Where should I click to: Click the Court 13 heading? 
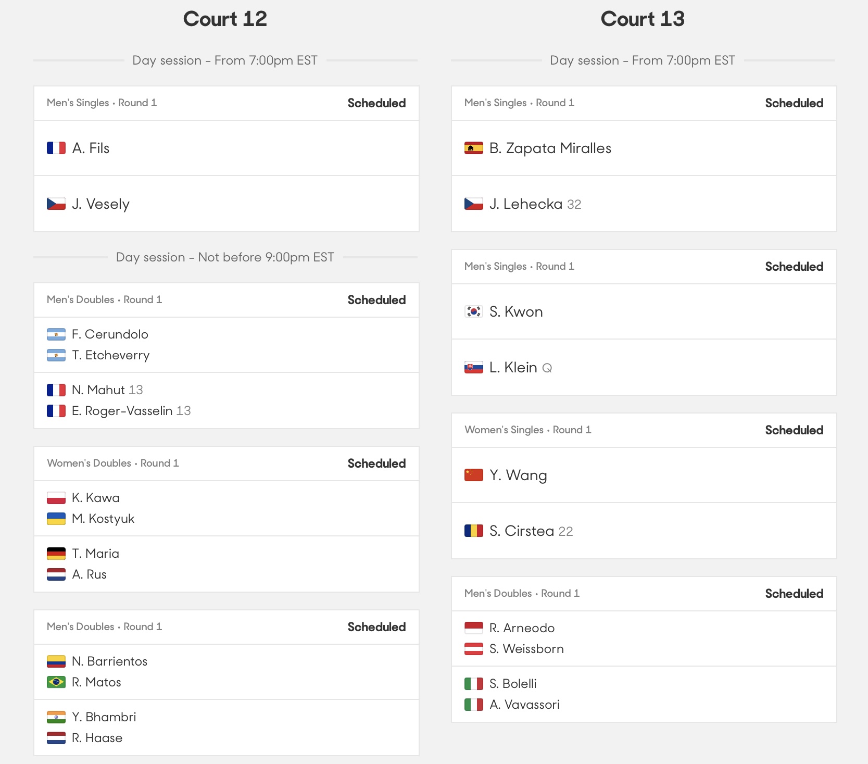click(x=643, y=19)
